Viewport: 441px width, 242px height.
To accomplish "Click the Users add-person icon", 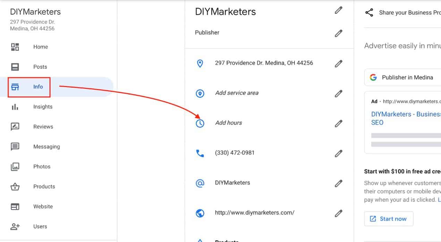I will pos(15,226).
